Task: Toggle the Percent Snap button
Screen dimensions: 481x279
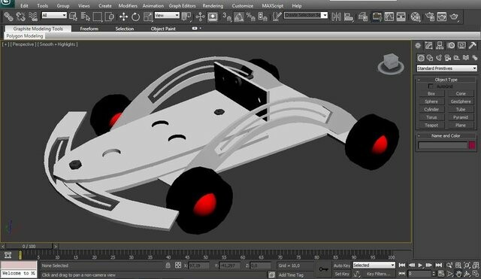Action: pyautogui.click(x=250, y=17)
